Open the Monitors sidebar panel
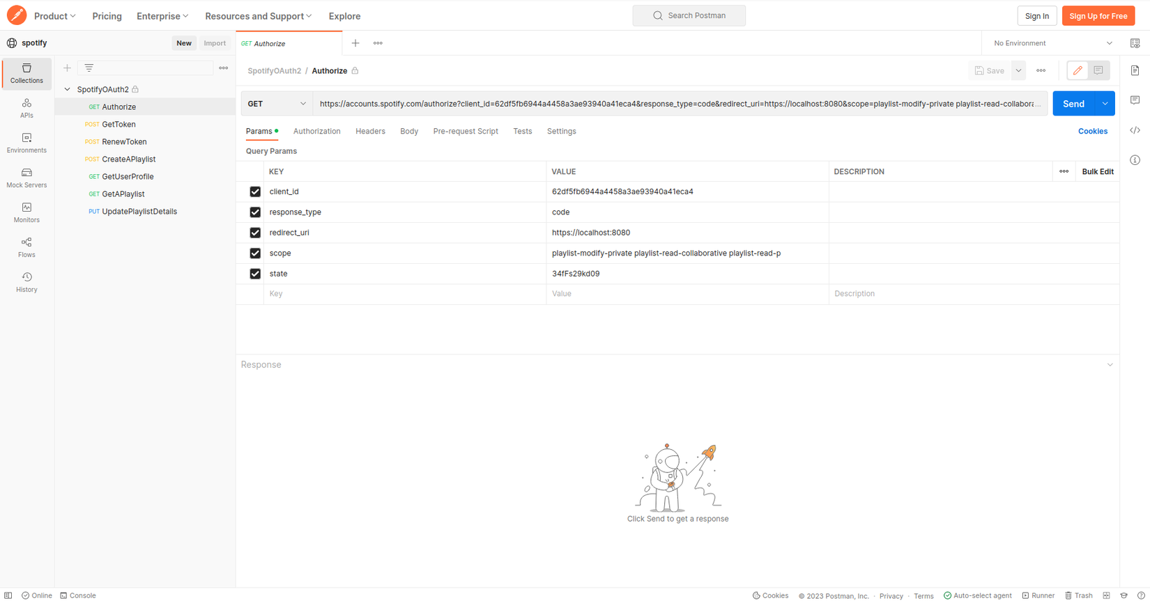The height and width of the screenshot is (603, 1150). pos(26,212)
